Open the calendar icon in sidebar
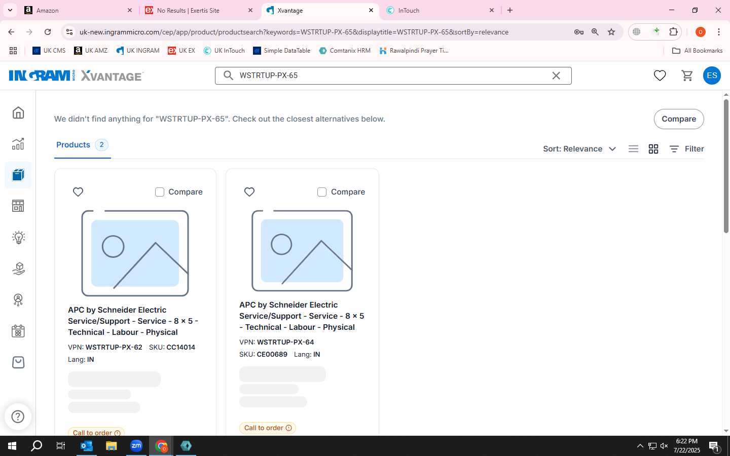The width and height of the screenshot is (730, 456). [18, 331]
